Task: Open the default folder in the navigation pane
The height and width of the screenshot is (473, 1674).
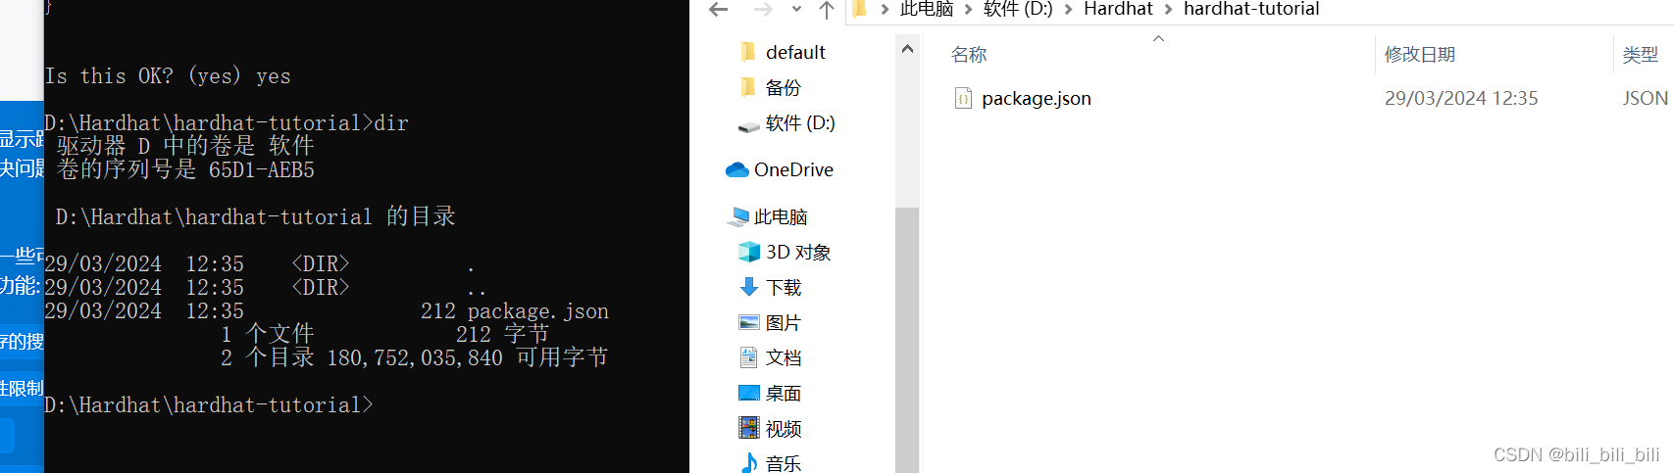Action: point(795,52)
